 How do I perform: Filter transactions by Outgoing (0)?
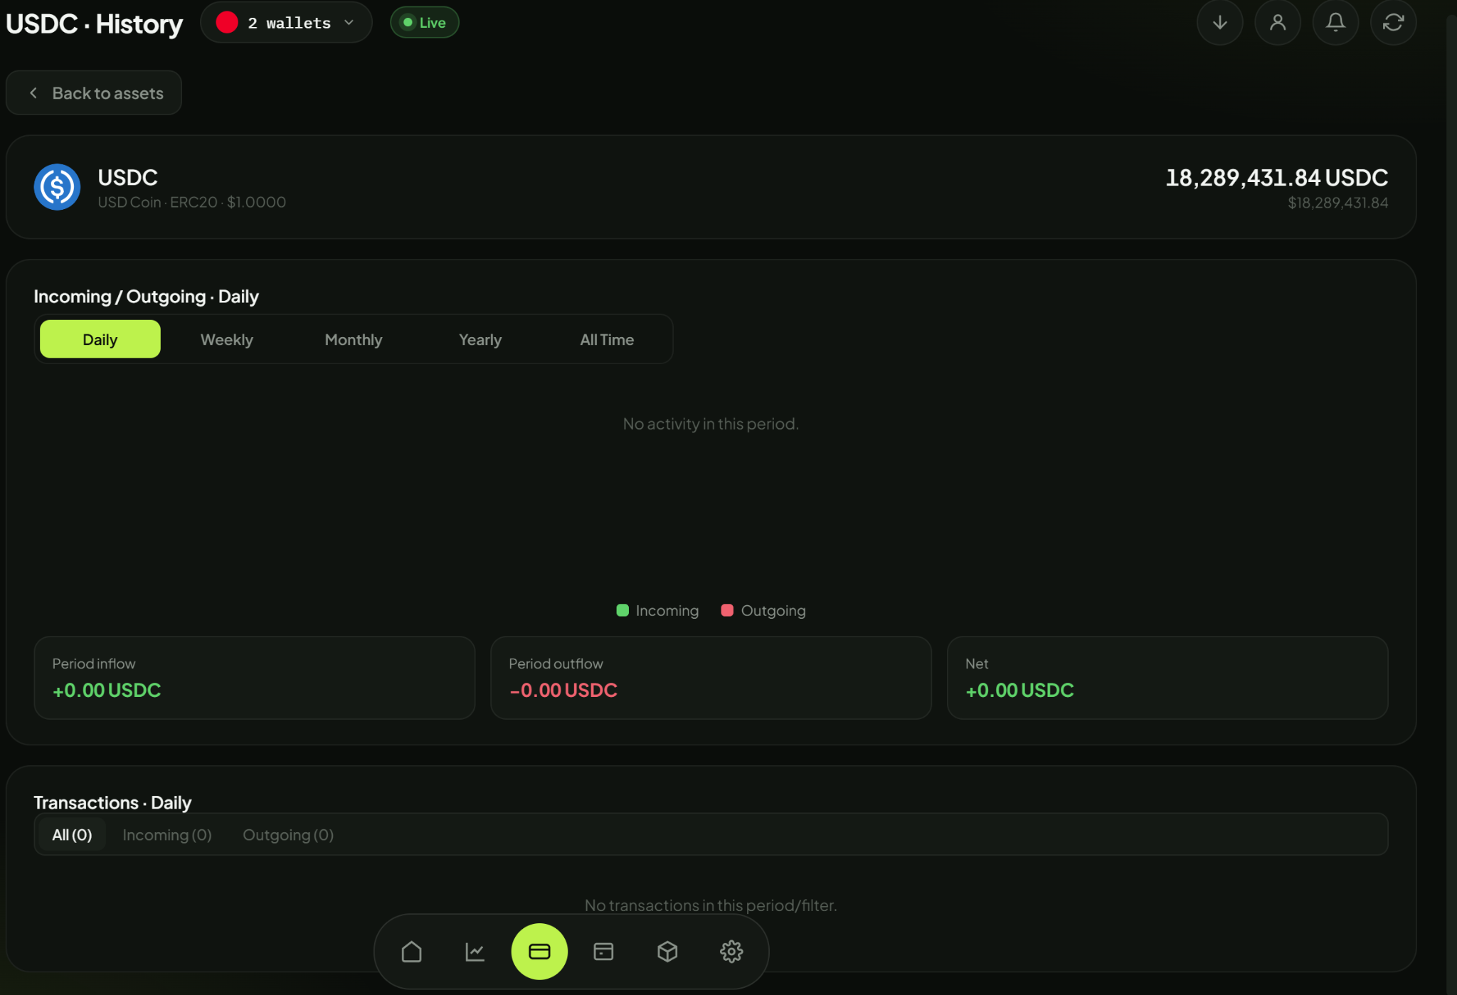click(288, 835)
